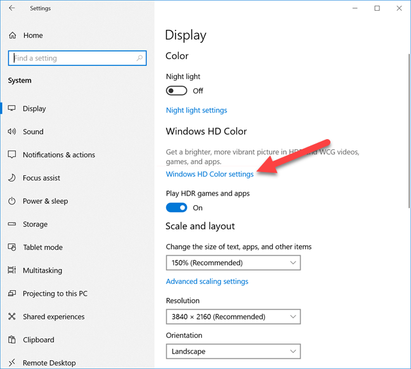Maximize the Settings window
This screenshot has width=411, height=369.
[377, 8]
